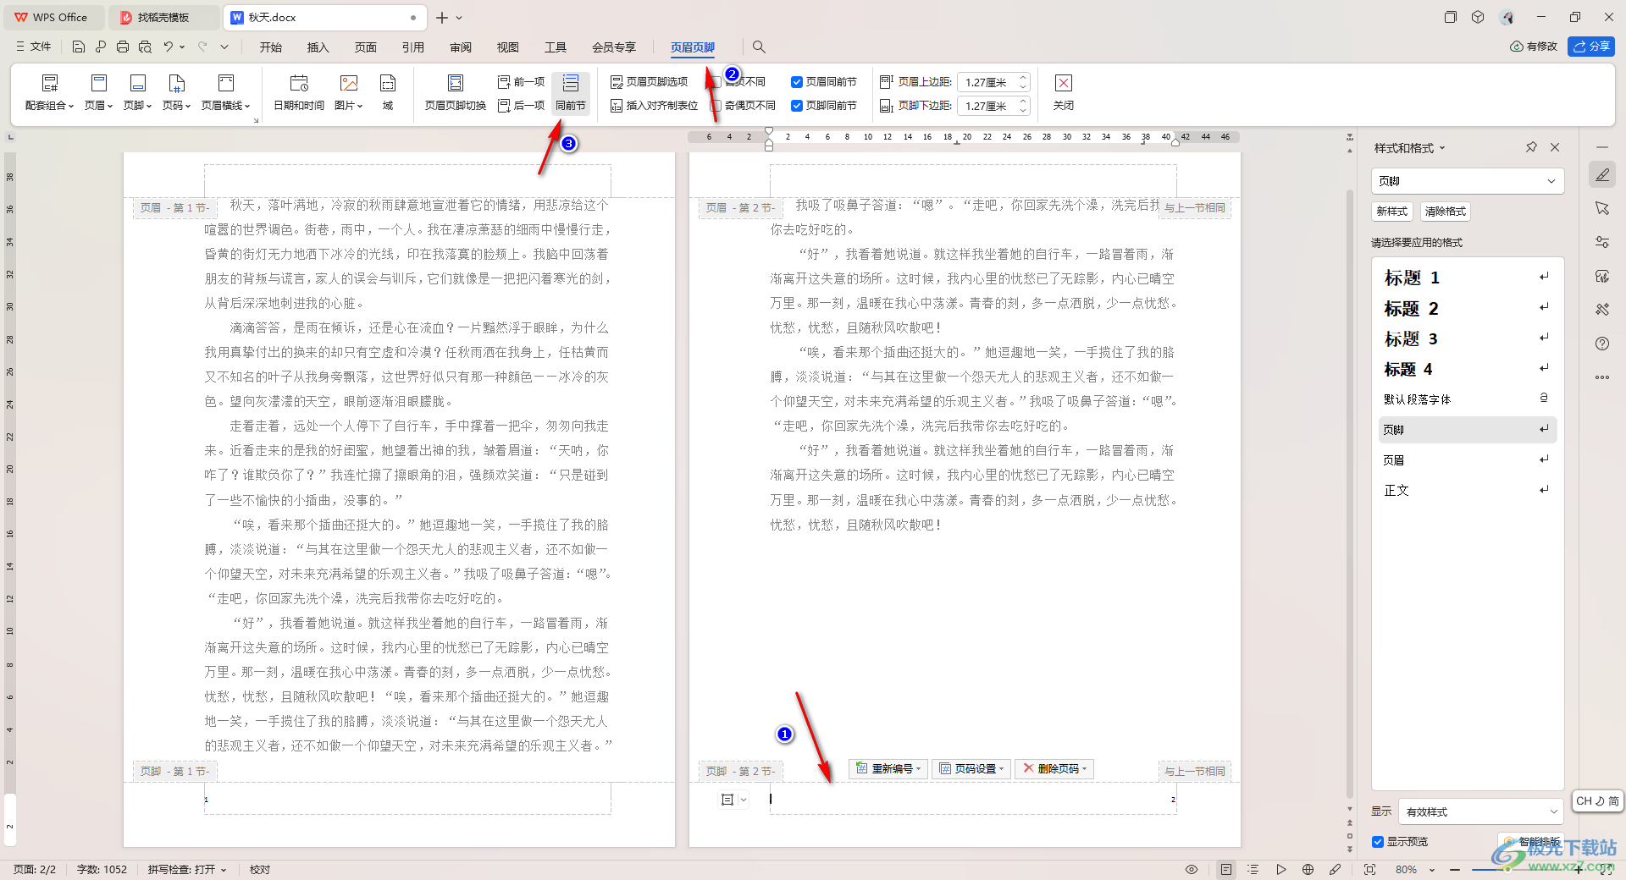
Task: Open the 文件 menu
Action: 34,47
